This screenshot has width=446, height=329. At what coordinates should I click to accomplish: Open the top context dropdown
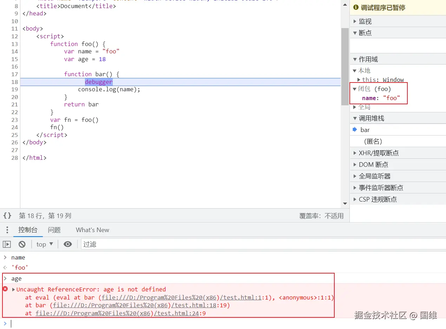point(45,244)
